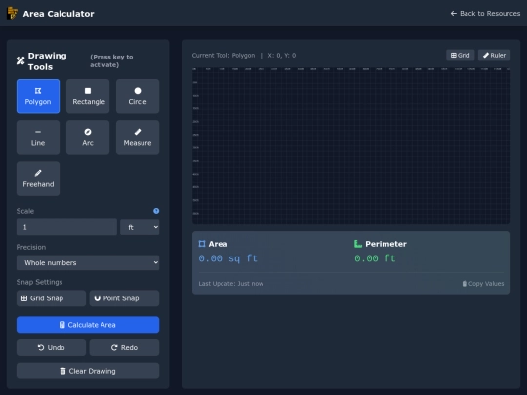Toggle the Grid display button
Image resolution: width=527 pixels, height=395 pixels.
[x=460, y=55]
